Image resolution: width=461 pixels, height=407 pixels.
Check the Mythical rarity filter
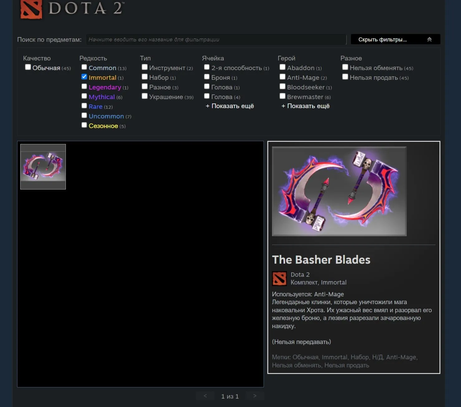click(84, 96)
